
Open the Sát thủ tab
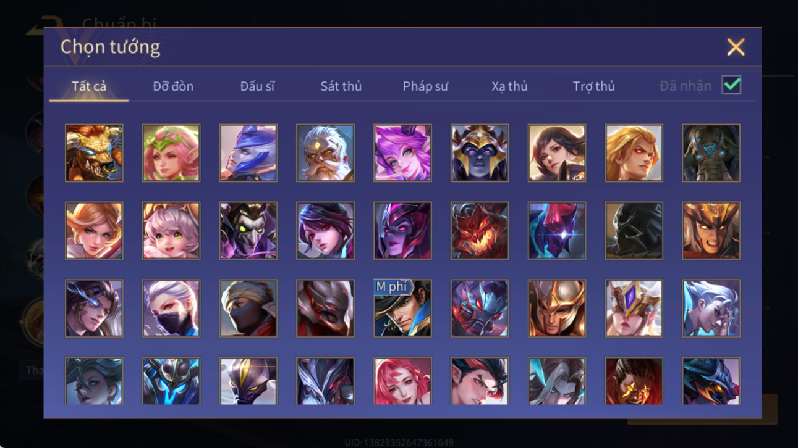341,86
